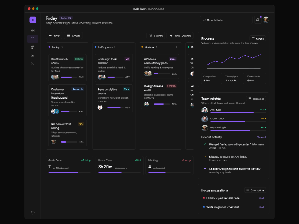This screenshot has width=299, height=224.
Task: Click the Add Column button
Action: pyautogui.click(x=180, y=36)
